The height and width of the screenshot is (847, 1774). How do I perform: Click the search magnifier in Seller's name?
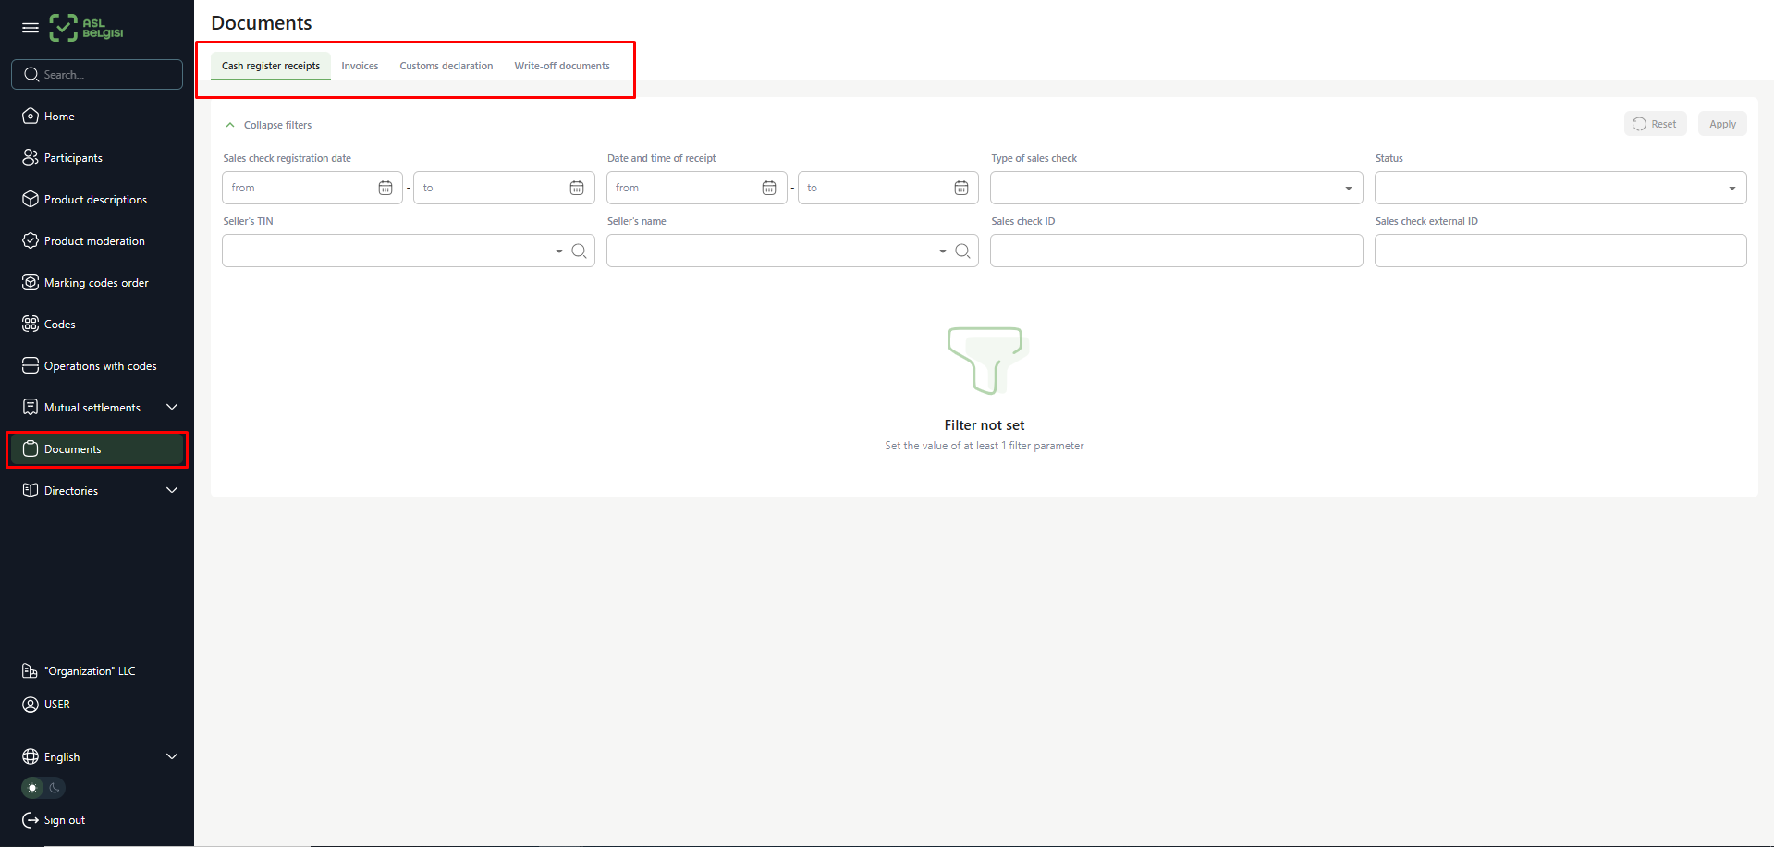pos(962,251)
